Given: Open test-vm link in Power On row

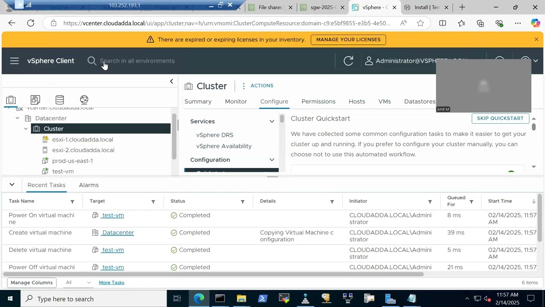Looking at the screenshot, I should 113,215.
